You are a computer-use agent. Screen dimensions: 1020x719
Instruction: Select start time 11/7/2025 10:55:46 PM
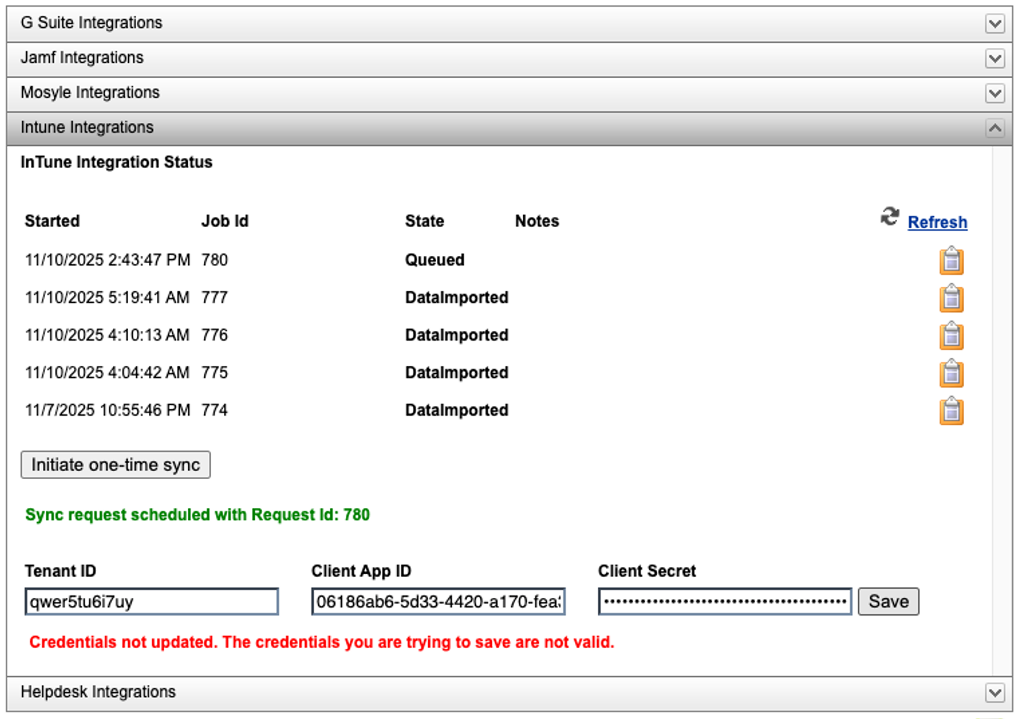107,411
